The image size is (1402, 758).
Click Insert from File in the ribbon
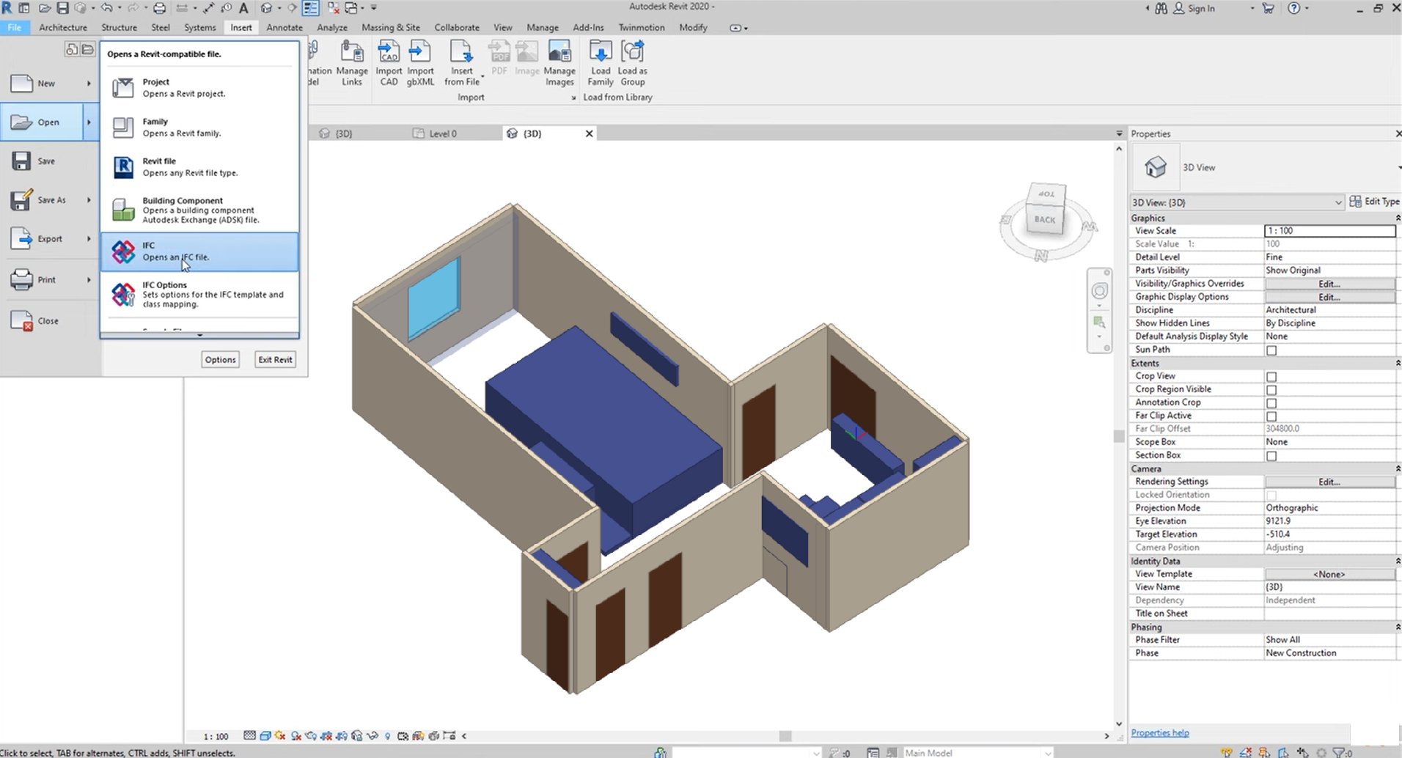pos(461,62)
